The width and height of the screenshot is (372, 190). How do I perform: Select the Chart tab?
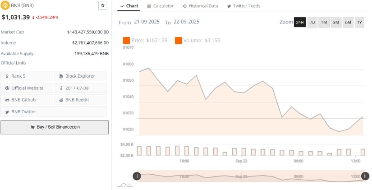click(x=129, y=6)
